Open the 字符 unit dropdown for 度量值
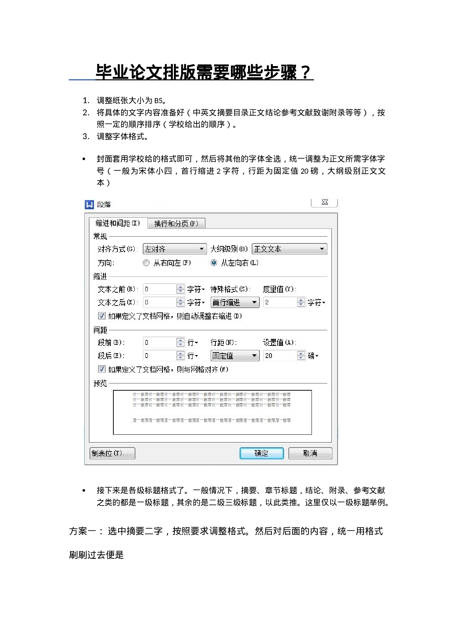 coord(316,303)
